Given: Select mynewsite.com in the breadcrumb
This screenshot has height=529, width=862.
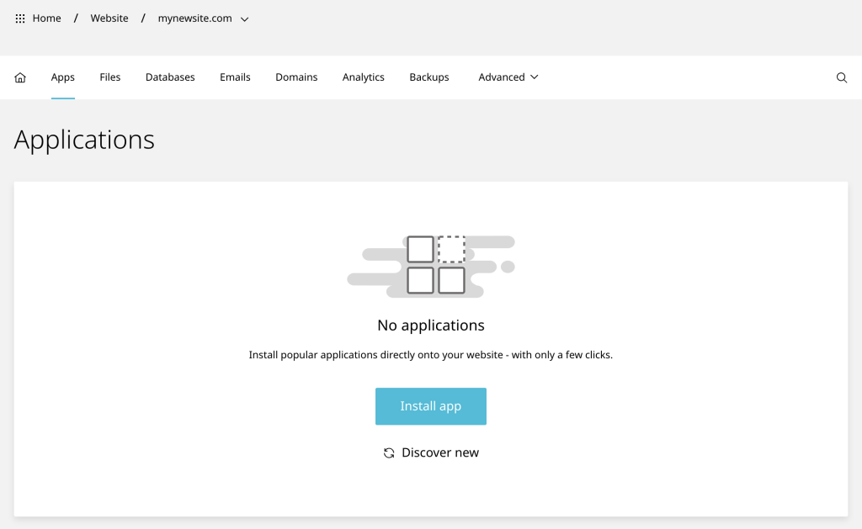Looking at the screenshot, I should tap(195, 19).
